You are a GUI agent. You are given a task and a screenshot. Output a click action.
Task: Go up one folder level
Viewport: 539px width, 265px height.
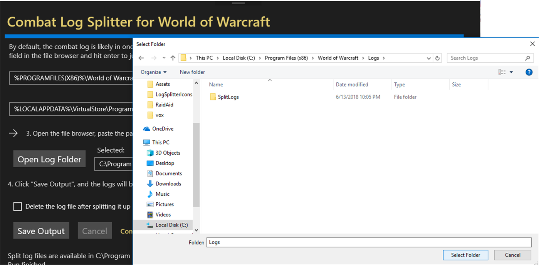tap(173, 58)
